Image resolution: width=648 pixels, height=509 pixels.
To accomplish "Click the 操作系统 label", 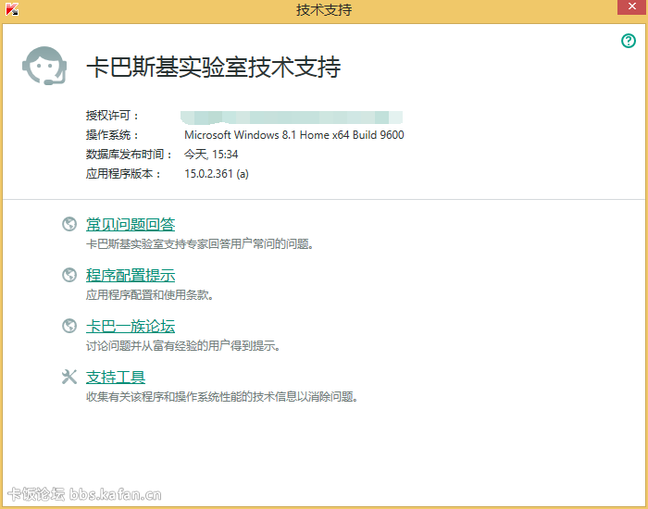I will pyautogui.click(x=112, y=135).
